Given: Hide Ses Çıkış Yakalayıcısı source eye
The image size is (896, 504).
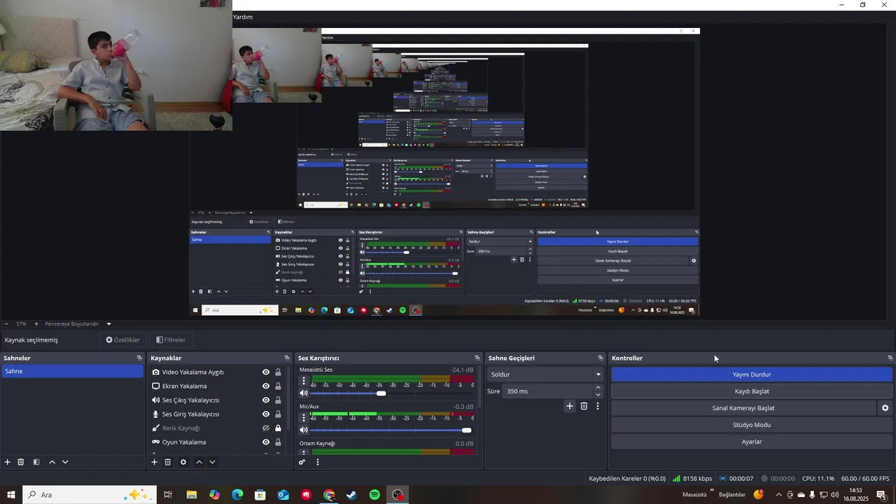Looking at the screenshot, I should pos(266,400).
